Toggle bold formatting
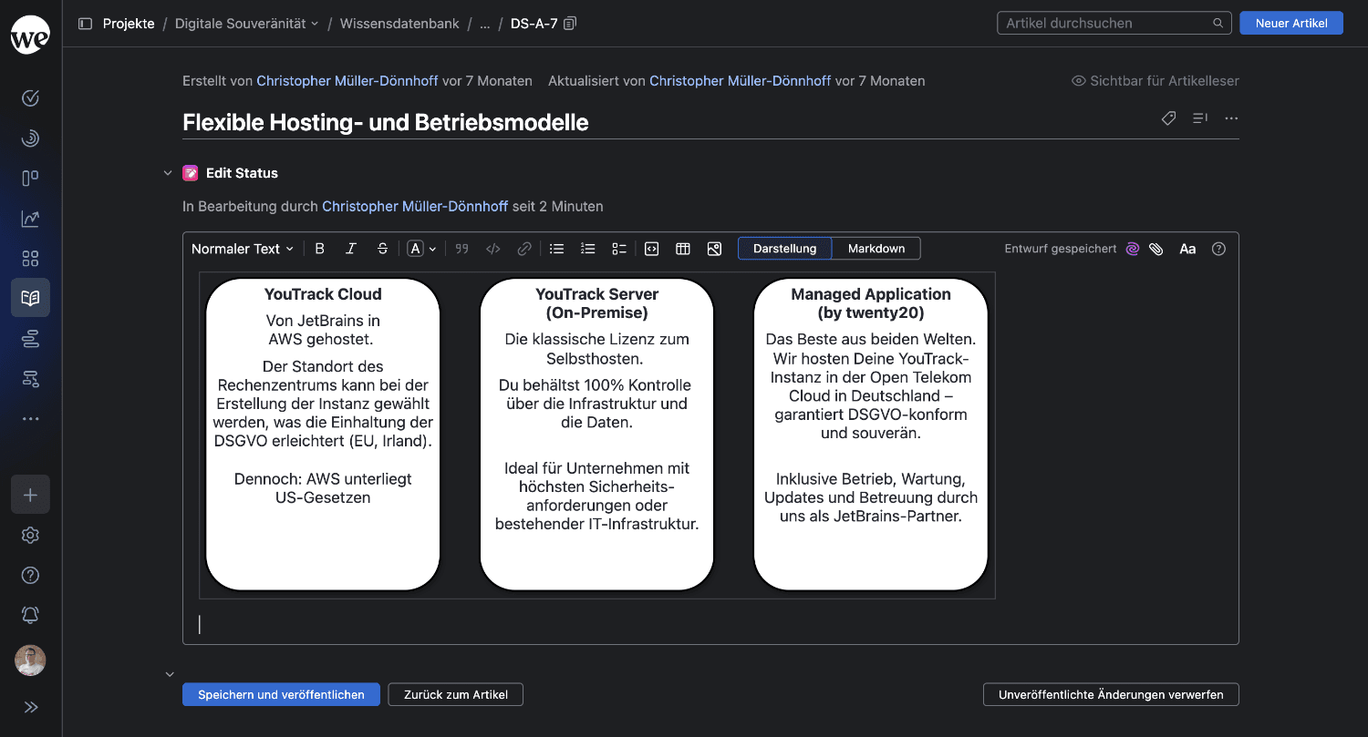This screenshot has width=1368, height=737. 319,249
